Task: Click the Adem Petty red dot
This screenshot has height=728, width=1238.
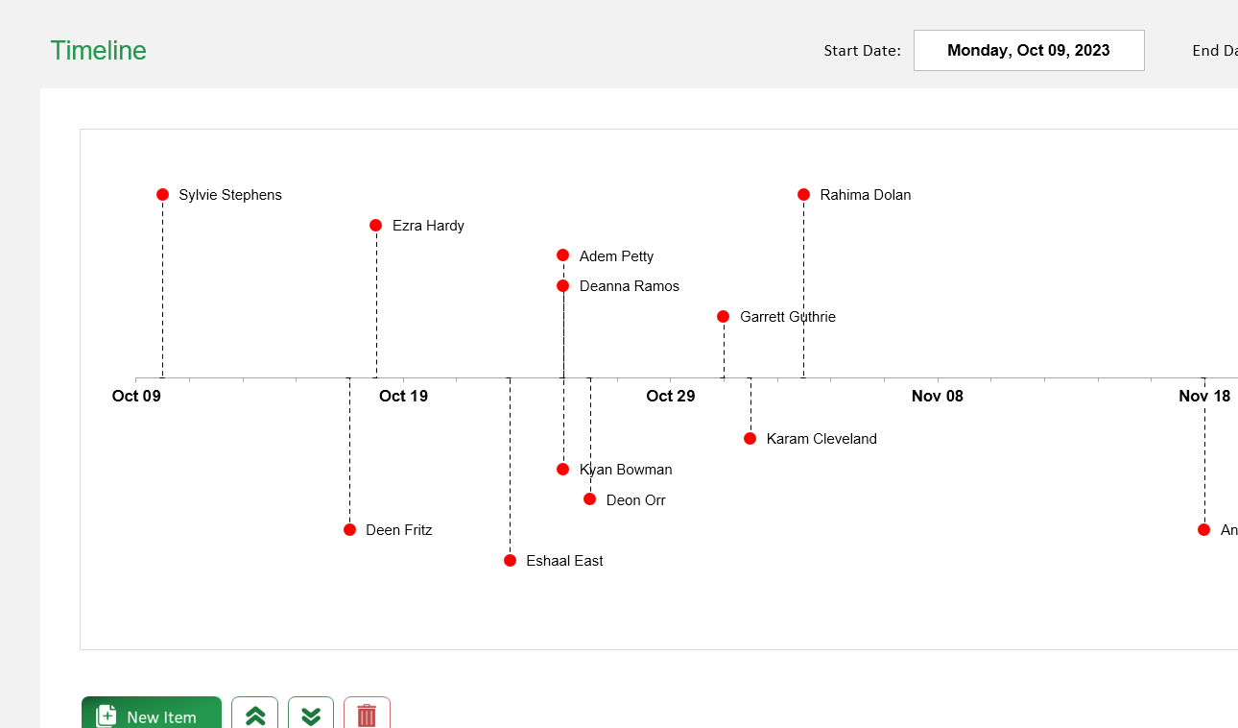Action: tap(562, 255)
